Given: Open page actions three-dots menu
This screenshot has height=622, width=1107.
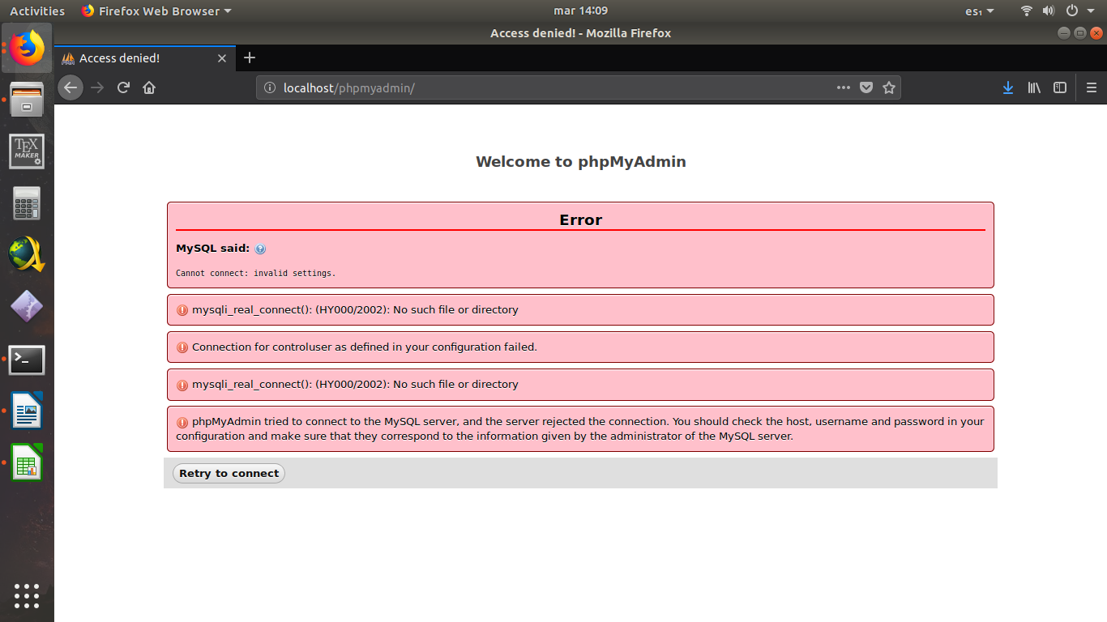Looking at the screenshot, I should (x=844, y=87).
